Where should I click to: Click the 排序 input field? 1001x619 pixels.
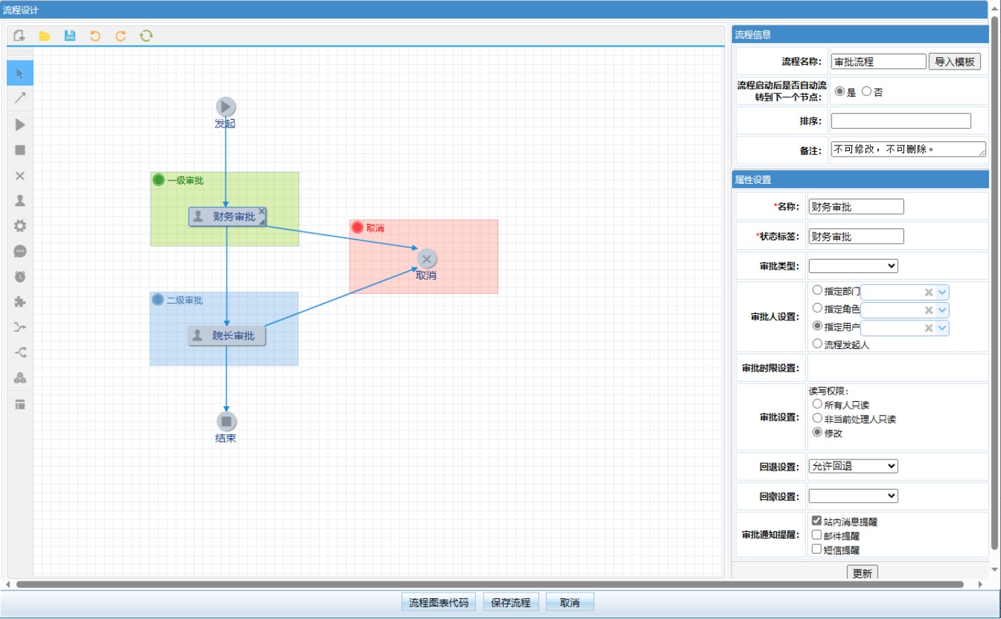click(x=900, y=121)
